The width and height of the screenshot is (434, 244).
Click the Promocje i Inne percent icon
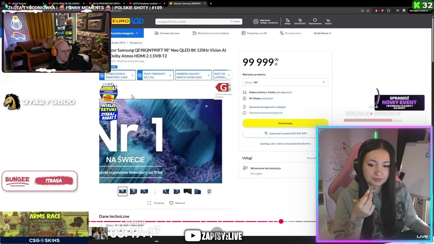[281, 33]
